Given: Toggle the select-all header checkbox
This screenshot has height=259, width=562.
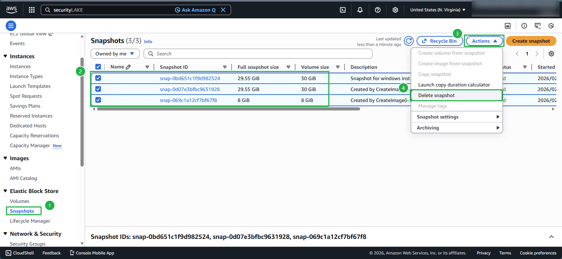Looking at the screenshot, I should tap(98, 67).
